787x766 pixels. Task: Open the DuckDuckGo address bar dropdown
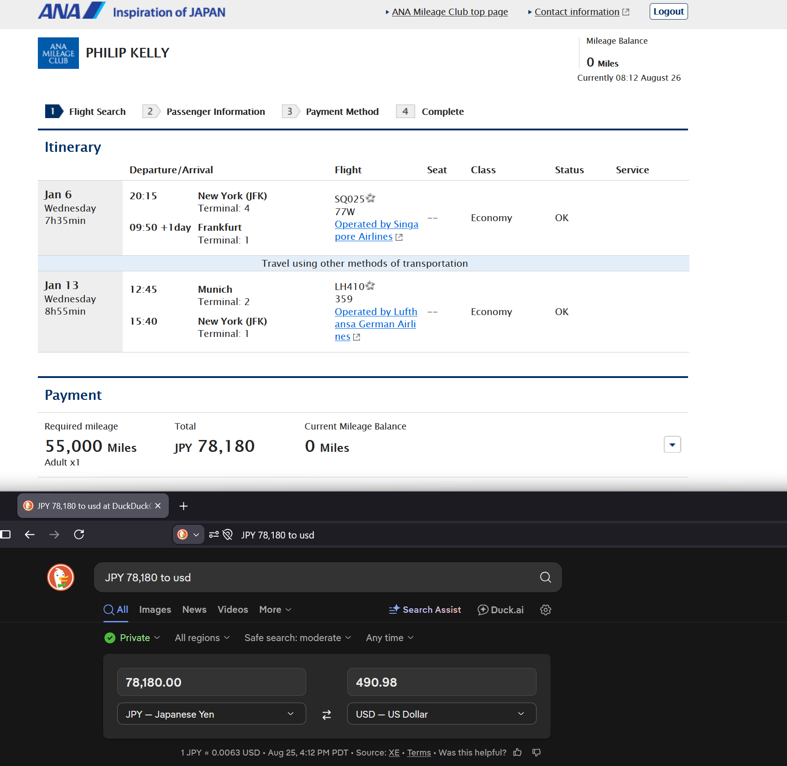tap(188, 534)
